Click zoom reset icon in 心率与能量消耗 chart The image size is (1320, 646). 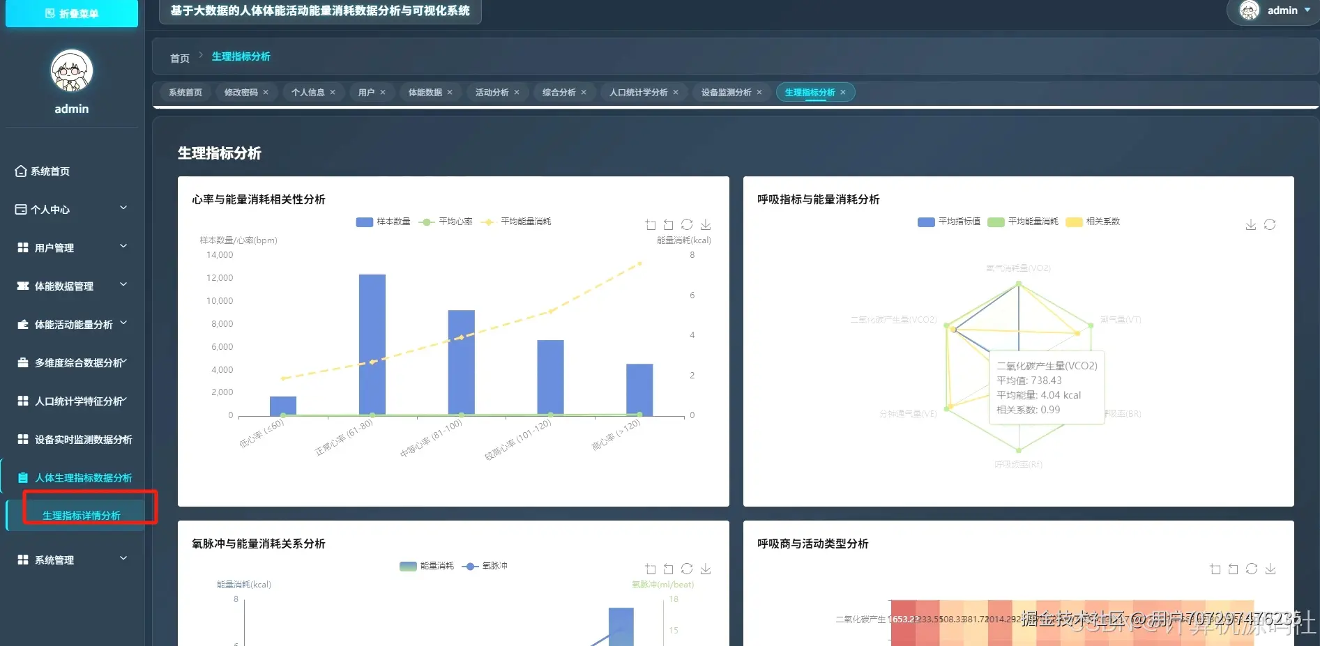point(669,224)
